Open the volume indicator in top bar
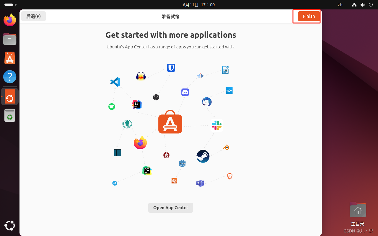 tap(362, 5)
